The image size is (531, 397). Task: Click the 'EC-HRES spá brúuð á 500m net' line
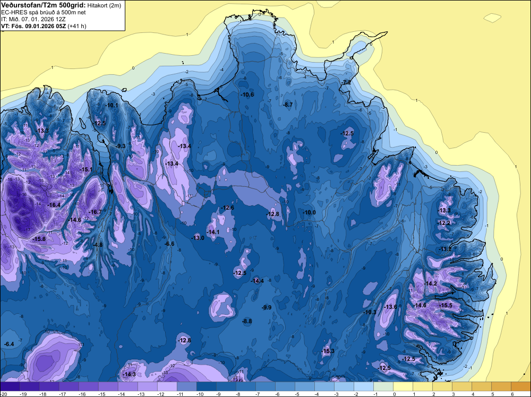click(x=44, y=13)
